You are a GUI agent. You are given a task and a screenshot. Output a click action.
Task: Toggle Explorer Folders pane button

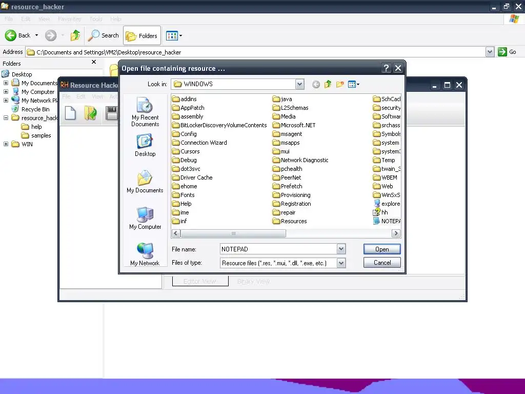point(142,35)
